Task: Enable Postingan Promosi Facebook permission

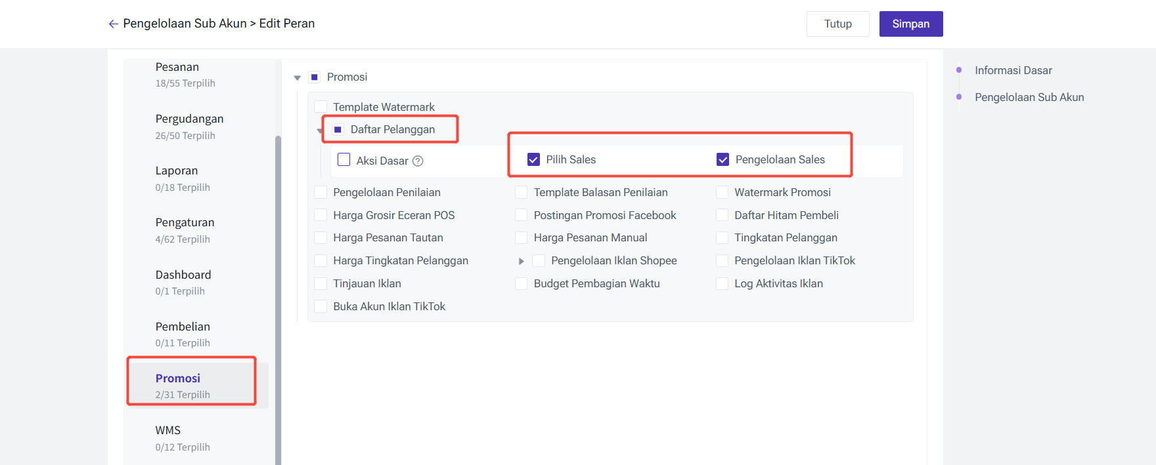Action: pyautogui.click(x=522, y=215)
